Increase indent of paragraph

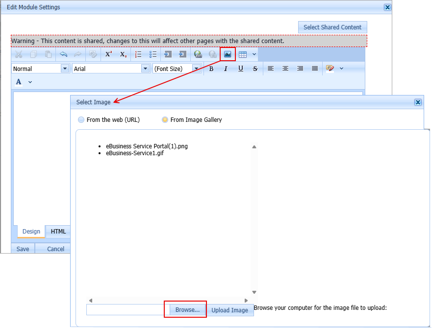point(168,54)
